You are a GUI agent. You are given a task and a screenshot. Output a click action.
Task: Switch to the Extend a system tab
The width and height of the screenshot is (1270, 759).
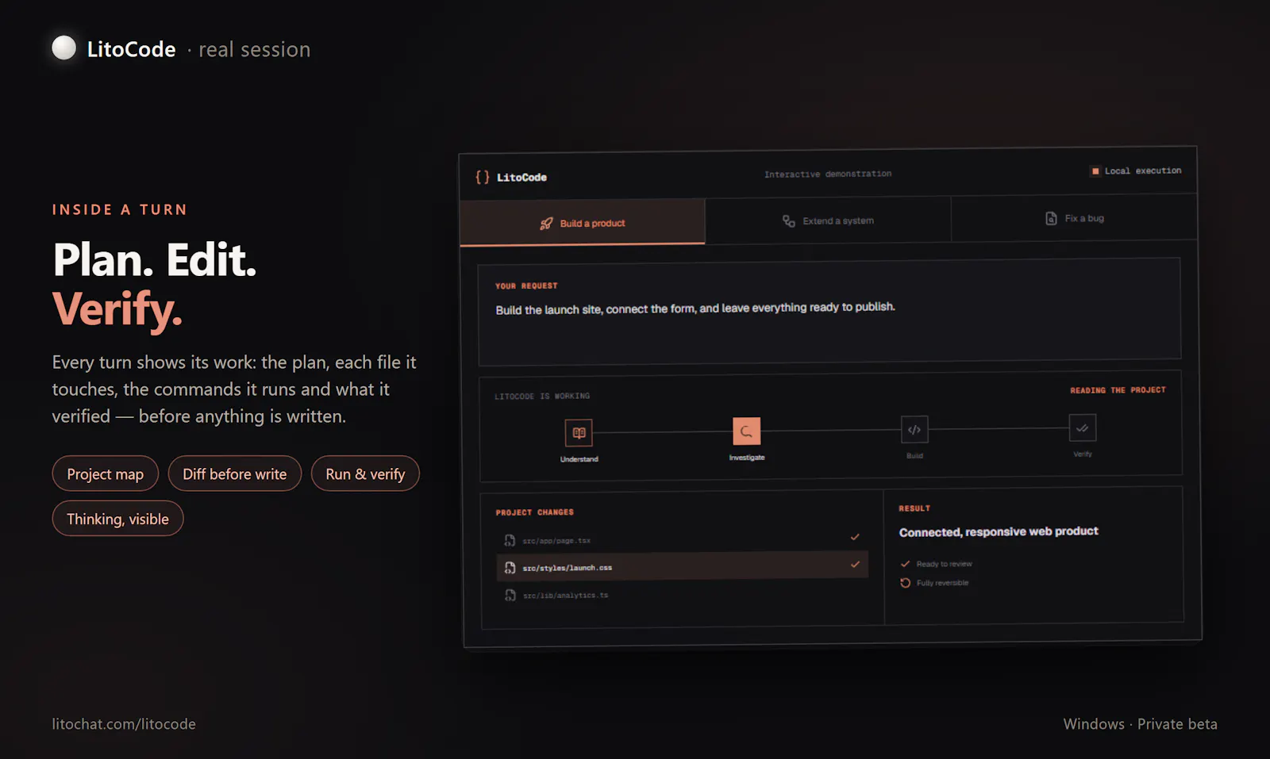click(828, 220)
